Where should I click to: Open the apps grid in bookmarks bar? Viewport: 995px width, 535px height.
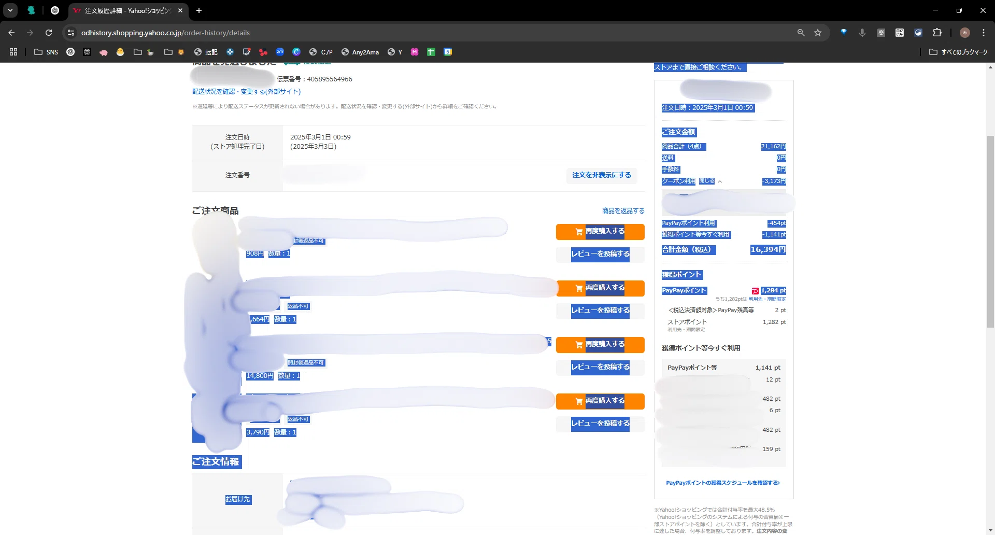13,52
